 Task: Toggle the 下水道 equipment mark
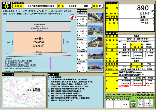coord(144,78)
